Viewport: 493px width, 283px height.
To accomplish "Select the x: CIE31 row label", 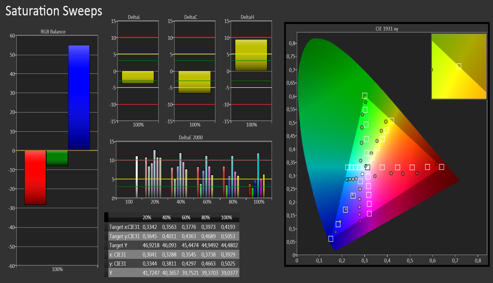I will [x=118, y=255].
